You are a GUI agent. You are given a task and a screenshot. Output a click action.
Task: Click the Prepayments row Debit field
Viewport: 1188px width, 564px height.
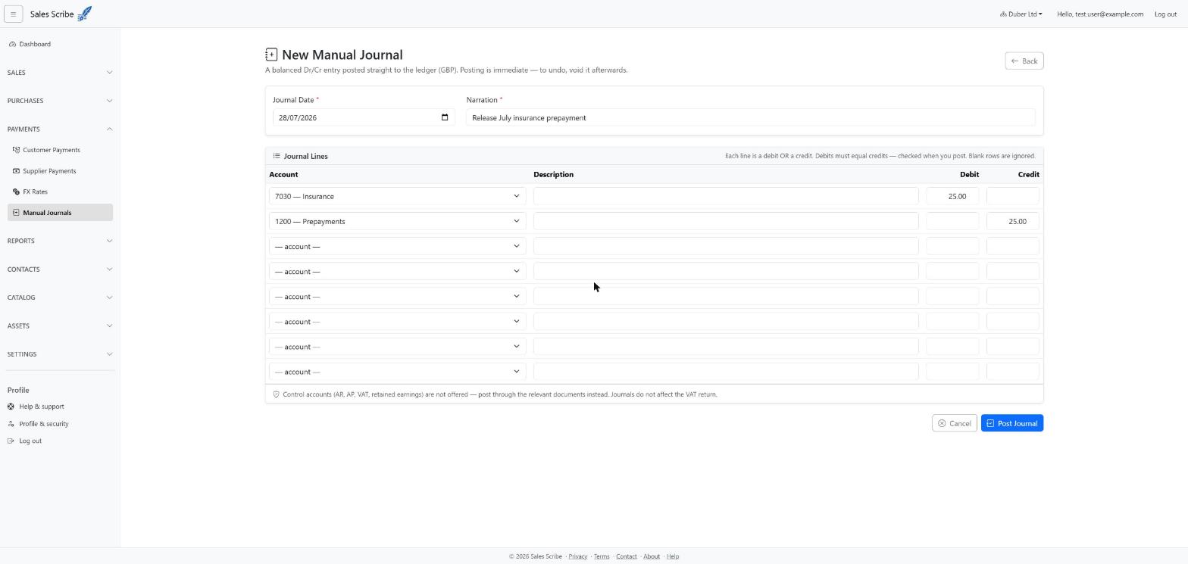point(952,221)
